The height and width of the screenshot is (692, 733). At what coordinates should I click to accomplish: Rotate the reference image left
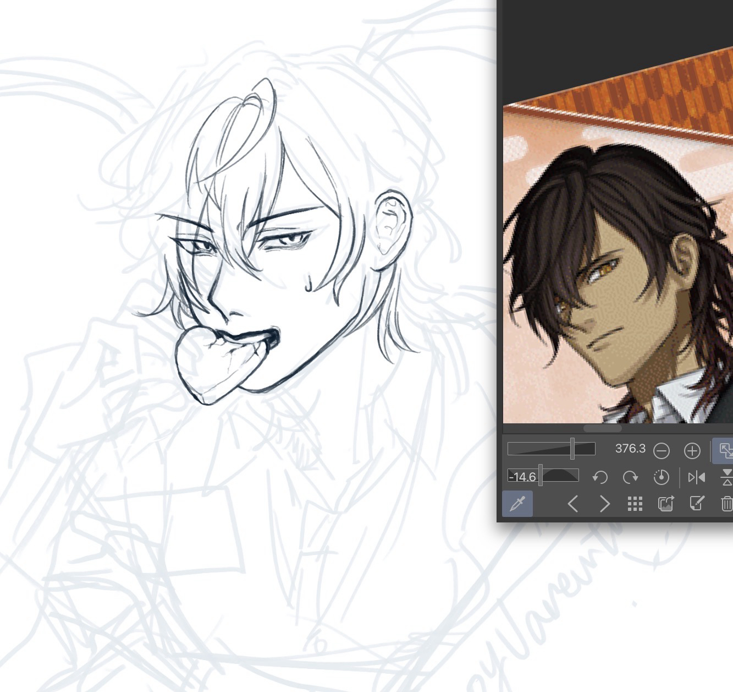(x=600, y=477)
